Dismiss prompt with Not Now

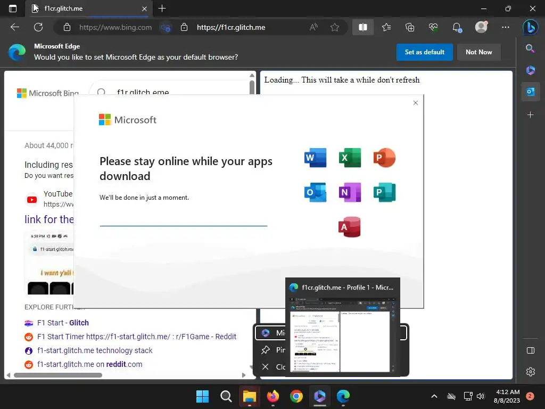click(x=478, y=52)
